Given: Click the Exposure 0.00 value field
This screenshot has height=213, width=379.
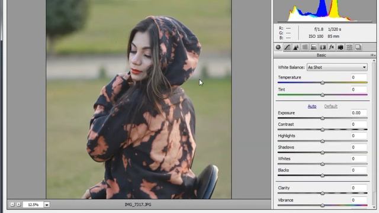Looking at the screenshot, I should [359, 113].
